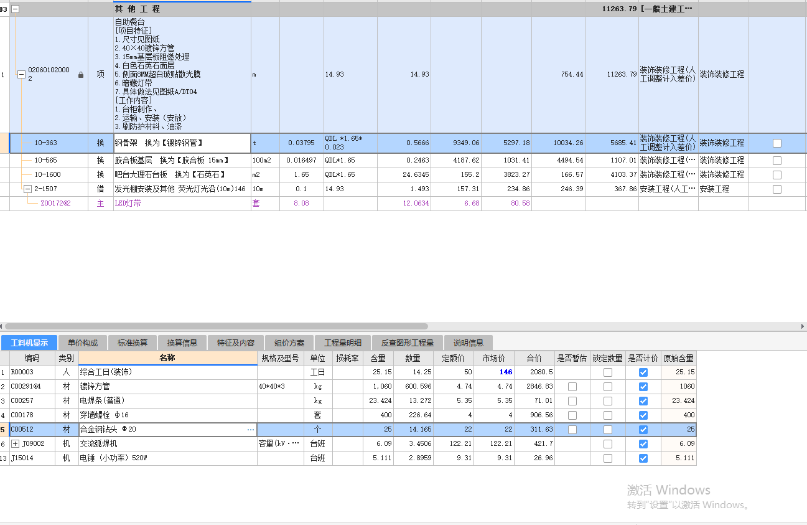The height and width of the screenshot is (525, 807).
Task: Check 锁定数量 for 综合工日(装饰) row
Action: [608, 372]
